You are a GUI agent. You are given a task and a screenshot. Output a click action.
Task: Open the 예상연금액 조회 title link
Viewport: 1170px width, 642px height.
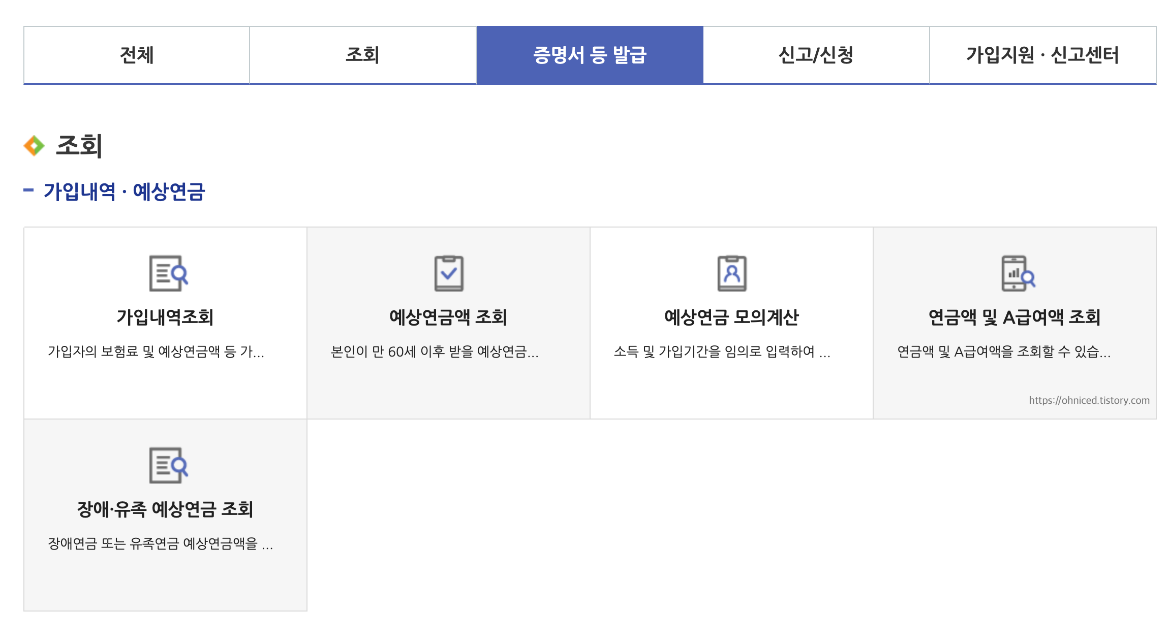(x=448, y=317)
